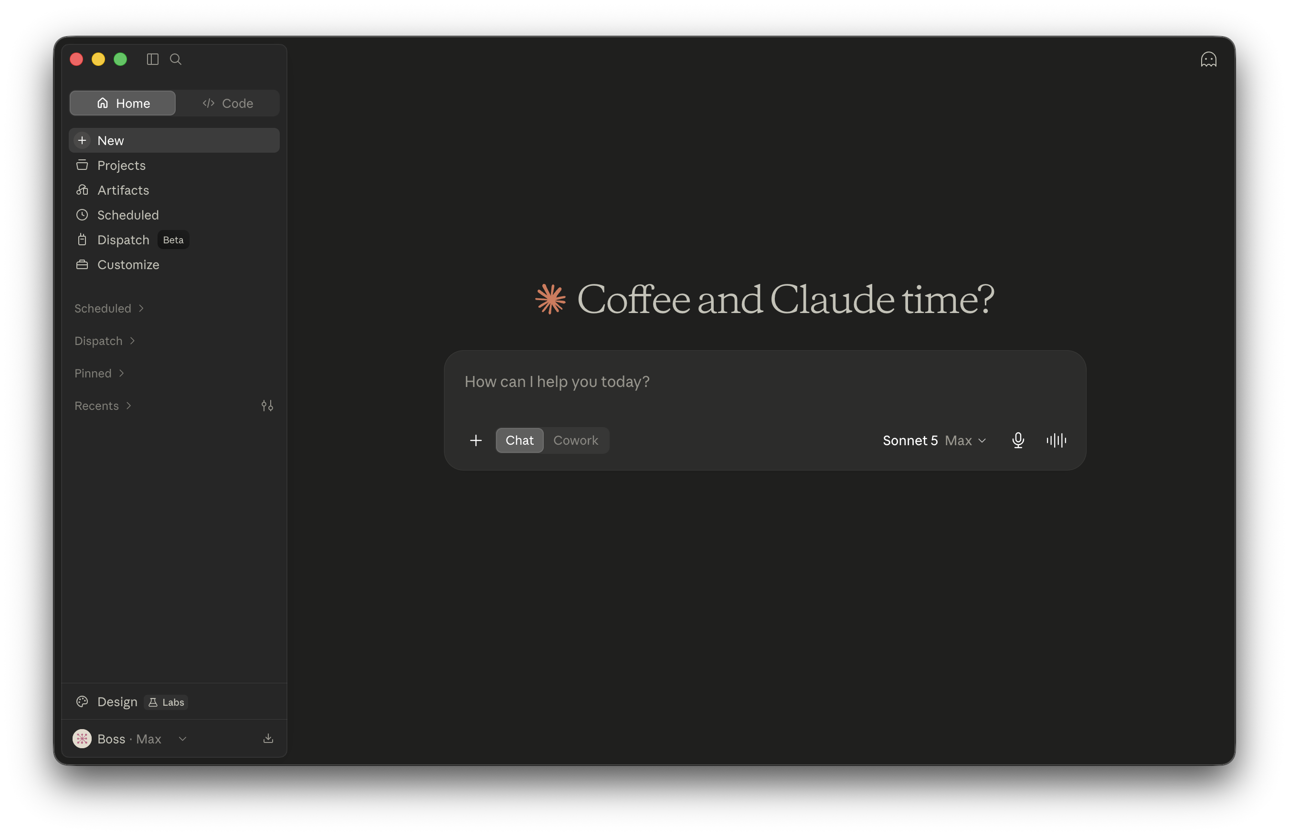This screenshot has height=836, width=1289.
Task: Expand the Recents section
Action: 103,406
